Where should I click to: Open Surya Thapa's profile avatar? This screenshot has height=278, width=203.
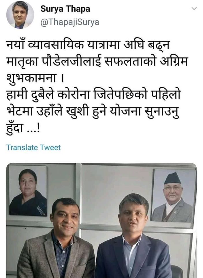coord(20,15)
